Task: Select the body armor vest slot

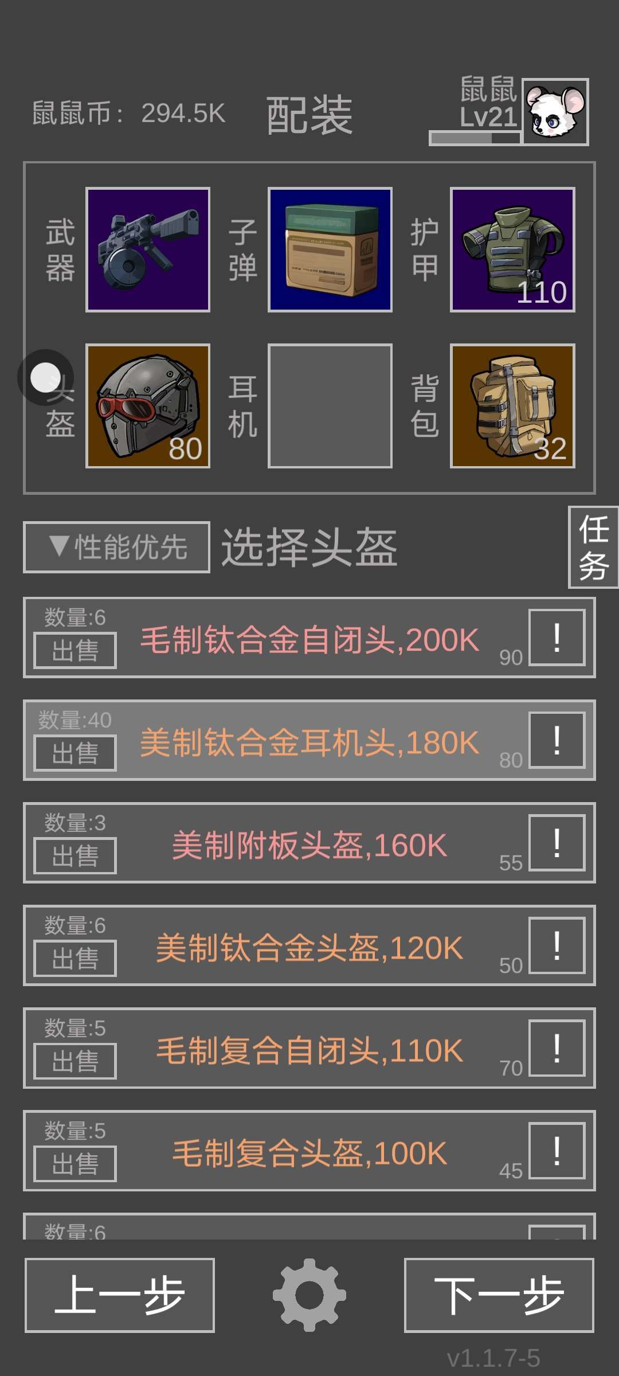Action: tap(512, 250)
